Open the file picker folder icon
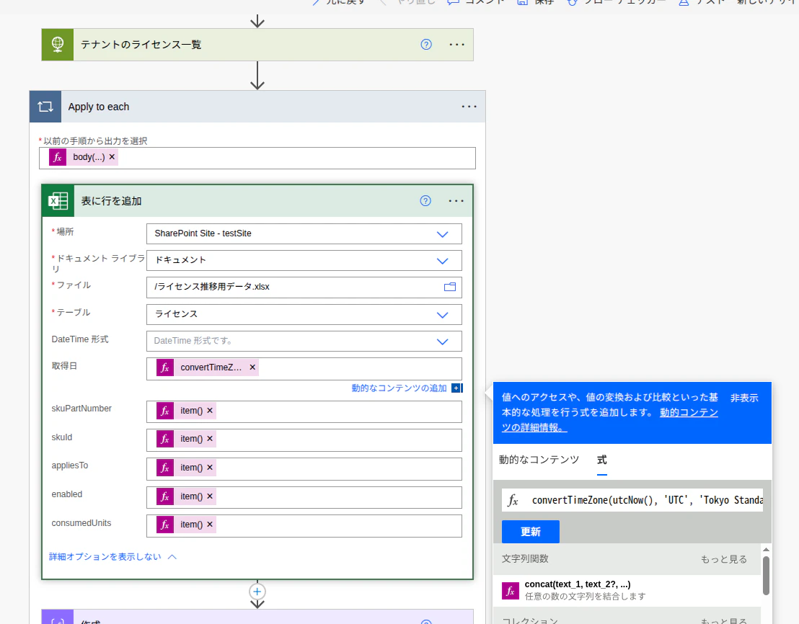799x624 pixels. point(450,287)
